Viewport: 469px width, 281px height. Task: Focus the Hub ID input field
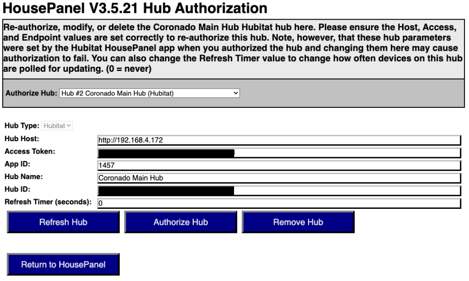coord(347,191)
